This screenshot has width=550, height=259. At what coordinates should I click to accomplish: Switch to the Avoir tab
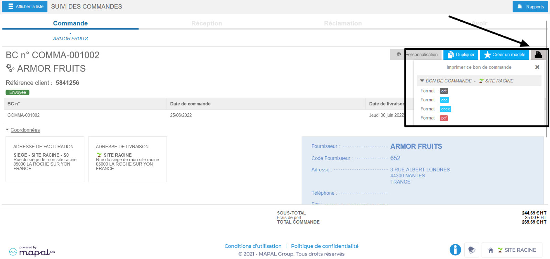[479, 23]
